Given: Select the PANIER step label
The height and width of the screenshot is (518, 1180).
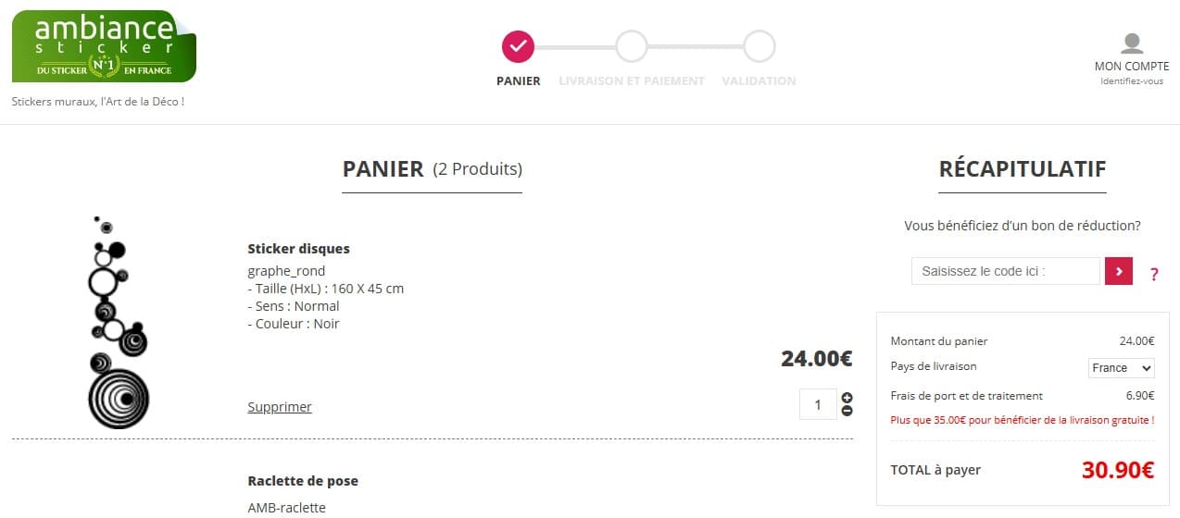Looking at the screenshot, I should 518,81.
